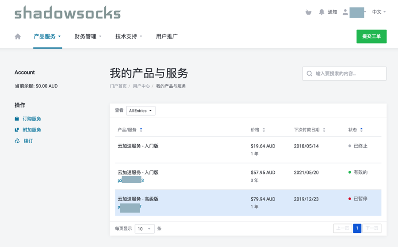Open the 财务管理 menu
The image size is (398, 247).
pos(88,37)
